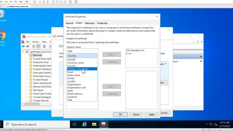
Task: Go forward in Certificates Console toolbar
Action: point(28,46)
